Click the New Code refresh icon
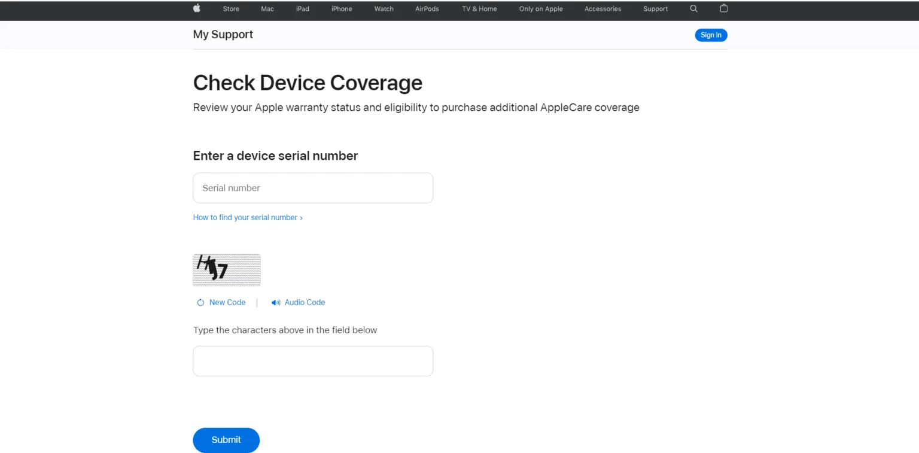 201,303
